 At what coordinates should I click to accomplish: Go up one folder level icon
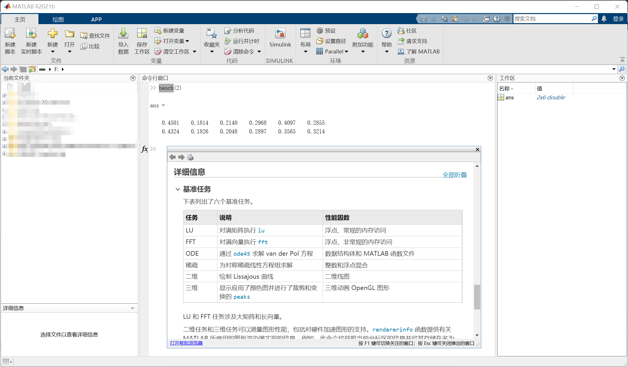coord(23,69)
